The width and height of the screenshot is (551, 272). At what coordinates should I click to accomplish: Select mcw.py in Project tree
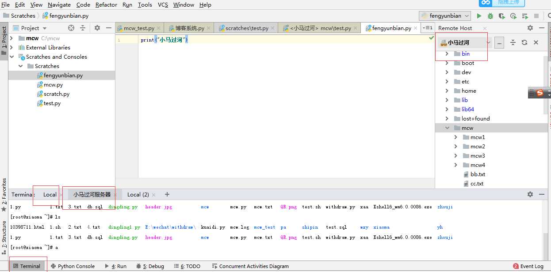[53, 85]
